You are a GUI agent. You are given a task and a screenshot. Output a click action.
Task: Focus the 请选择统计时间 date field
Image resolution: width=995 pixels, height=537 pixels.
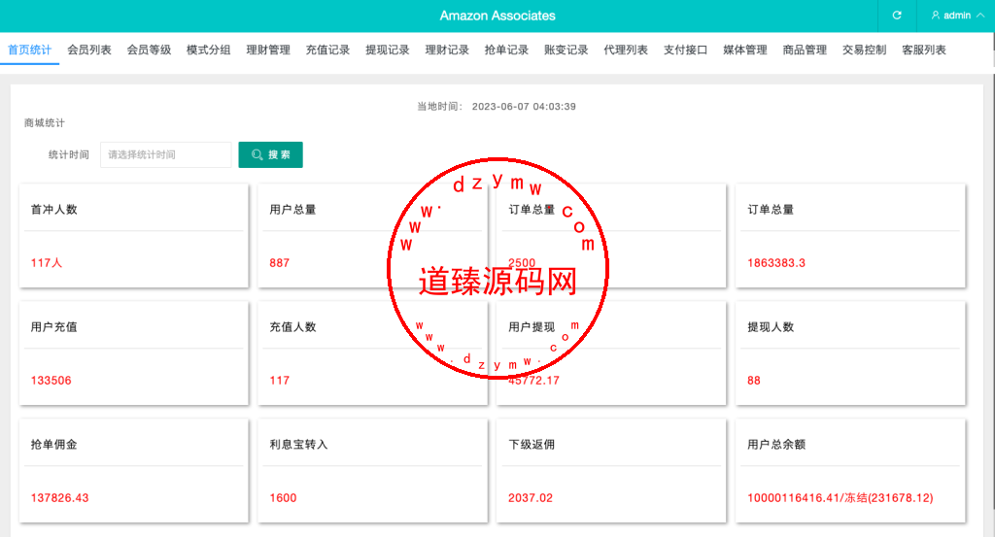coord(165,154)
